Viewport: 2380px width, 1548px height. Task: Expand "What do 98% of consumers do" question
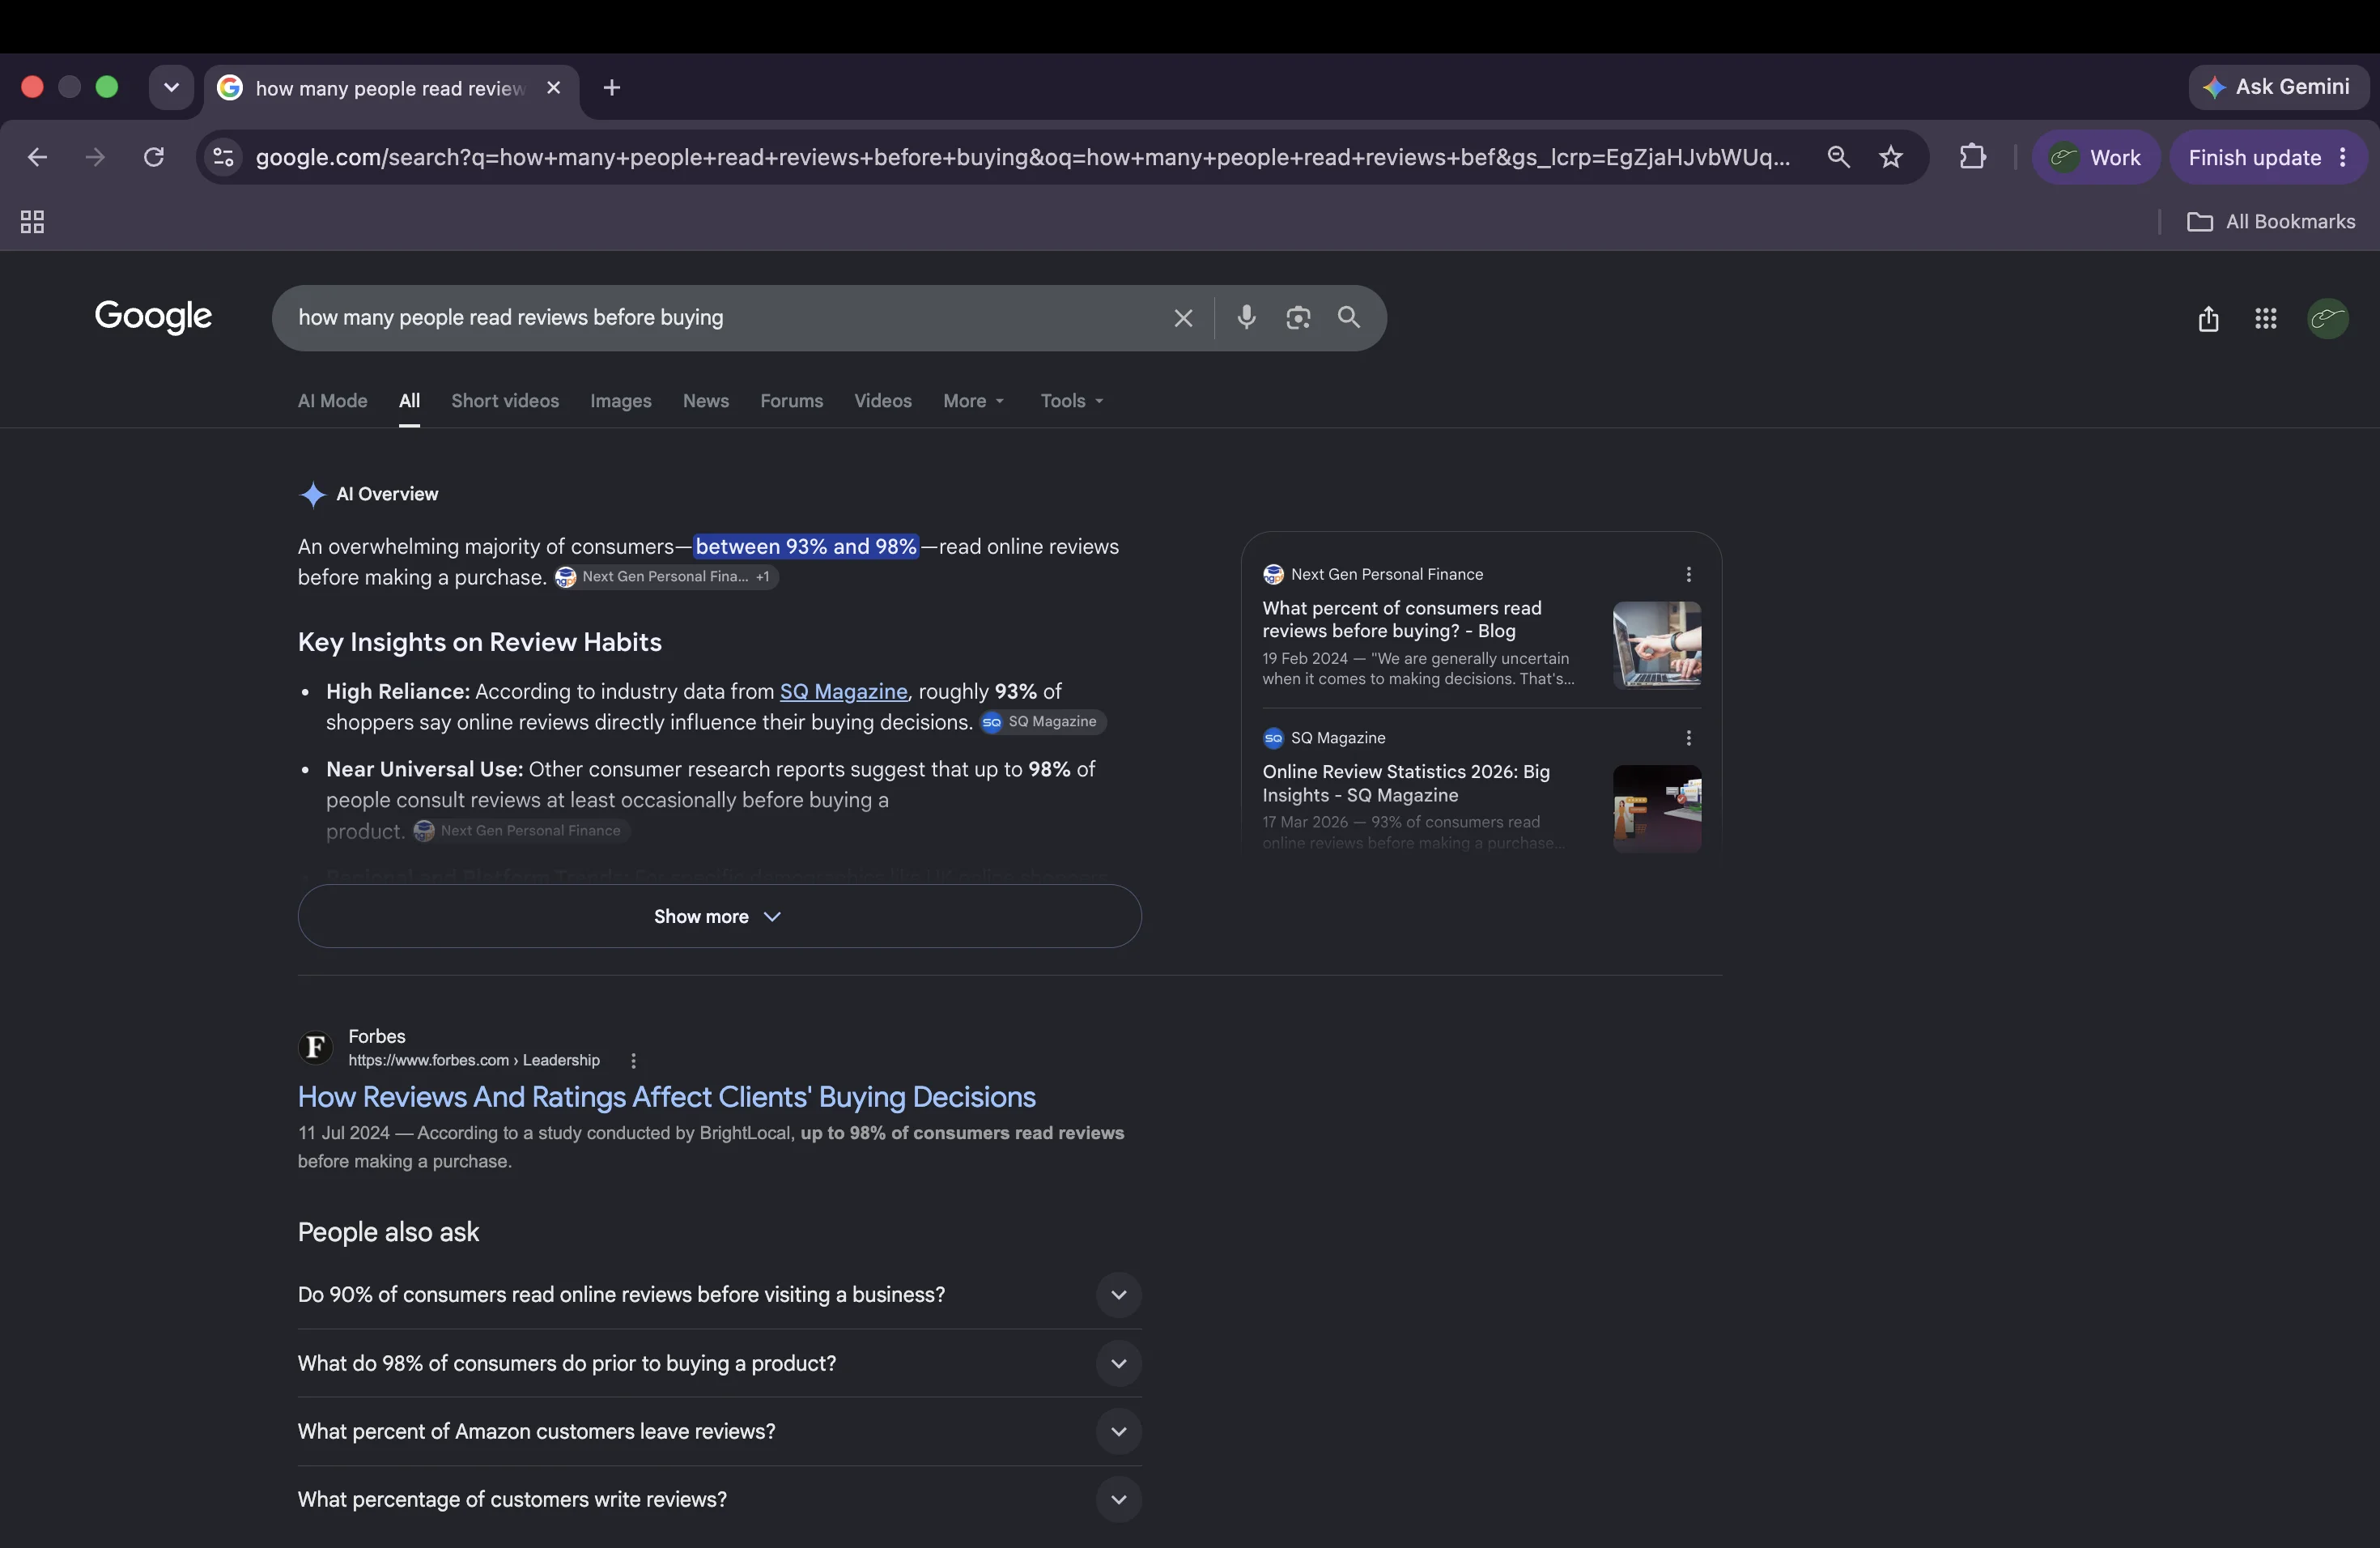pos(719,1363)
